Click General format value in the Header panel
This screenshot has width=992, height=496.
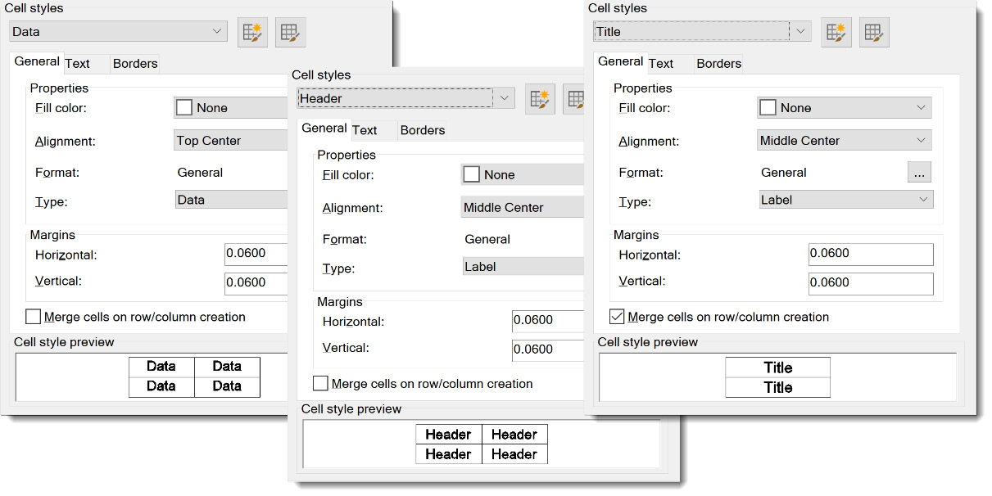(487, 240)
